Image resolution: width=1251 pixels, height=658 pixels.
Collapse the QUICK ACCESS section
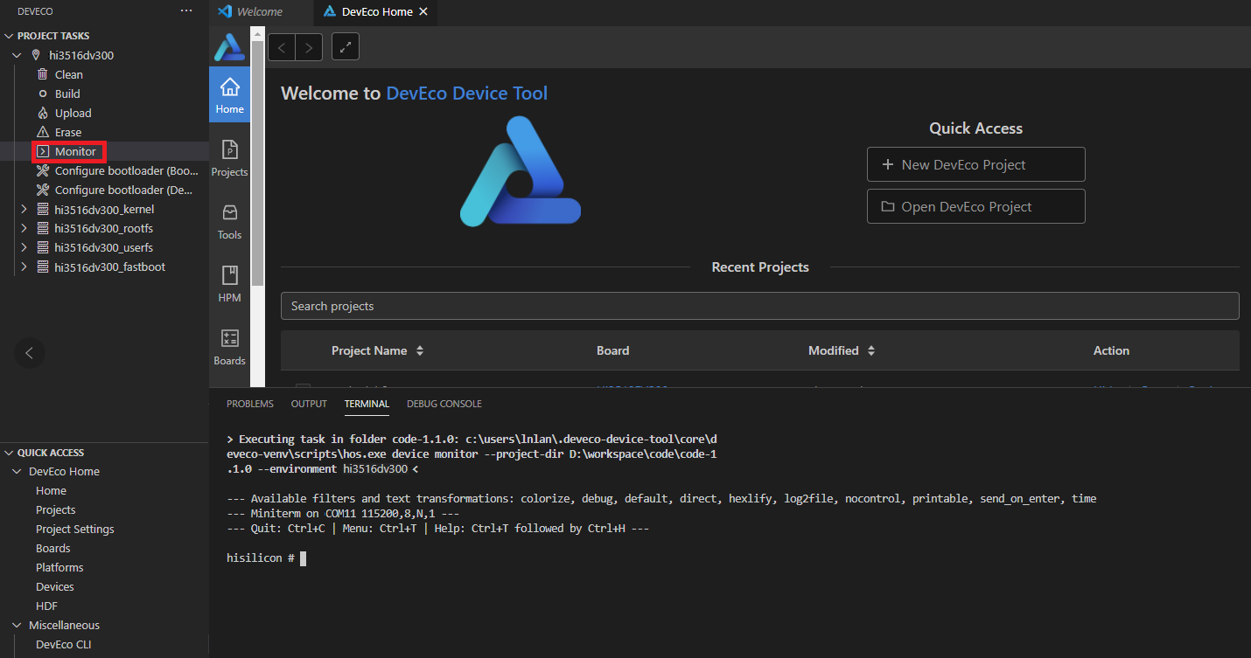pyautogui.click(x=10, y=453)
